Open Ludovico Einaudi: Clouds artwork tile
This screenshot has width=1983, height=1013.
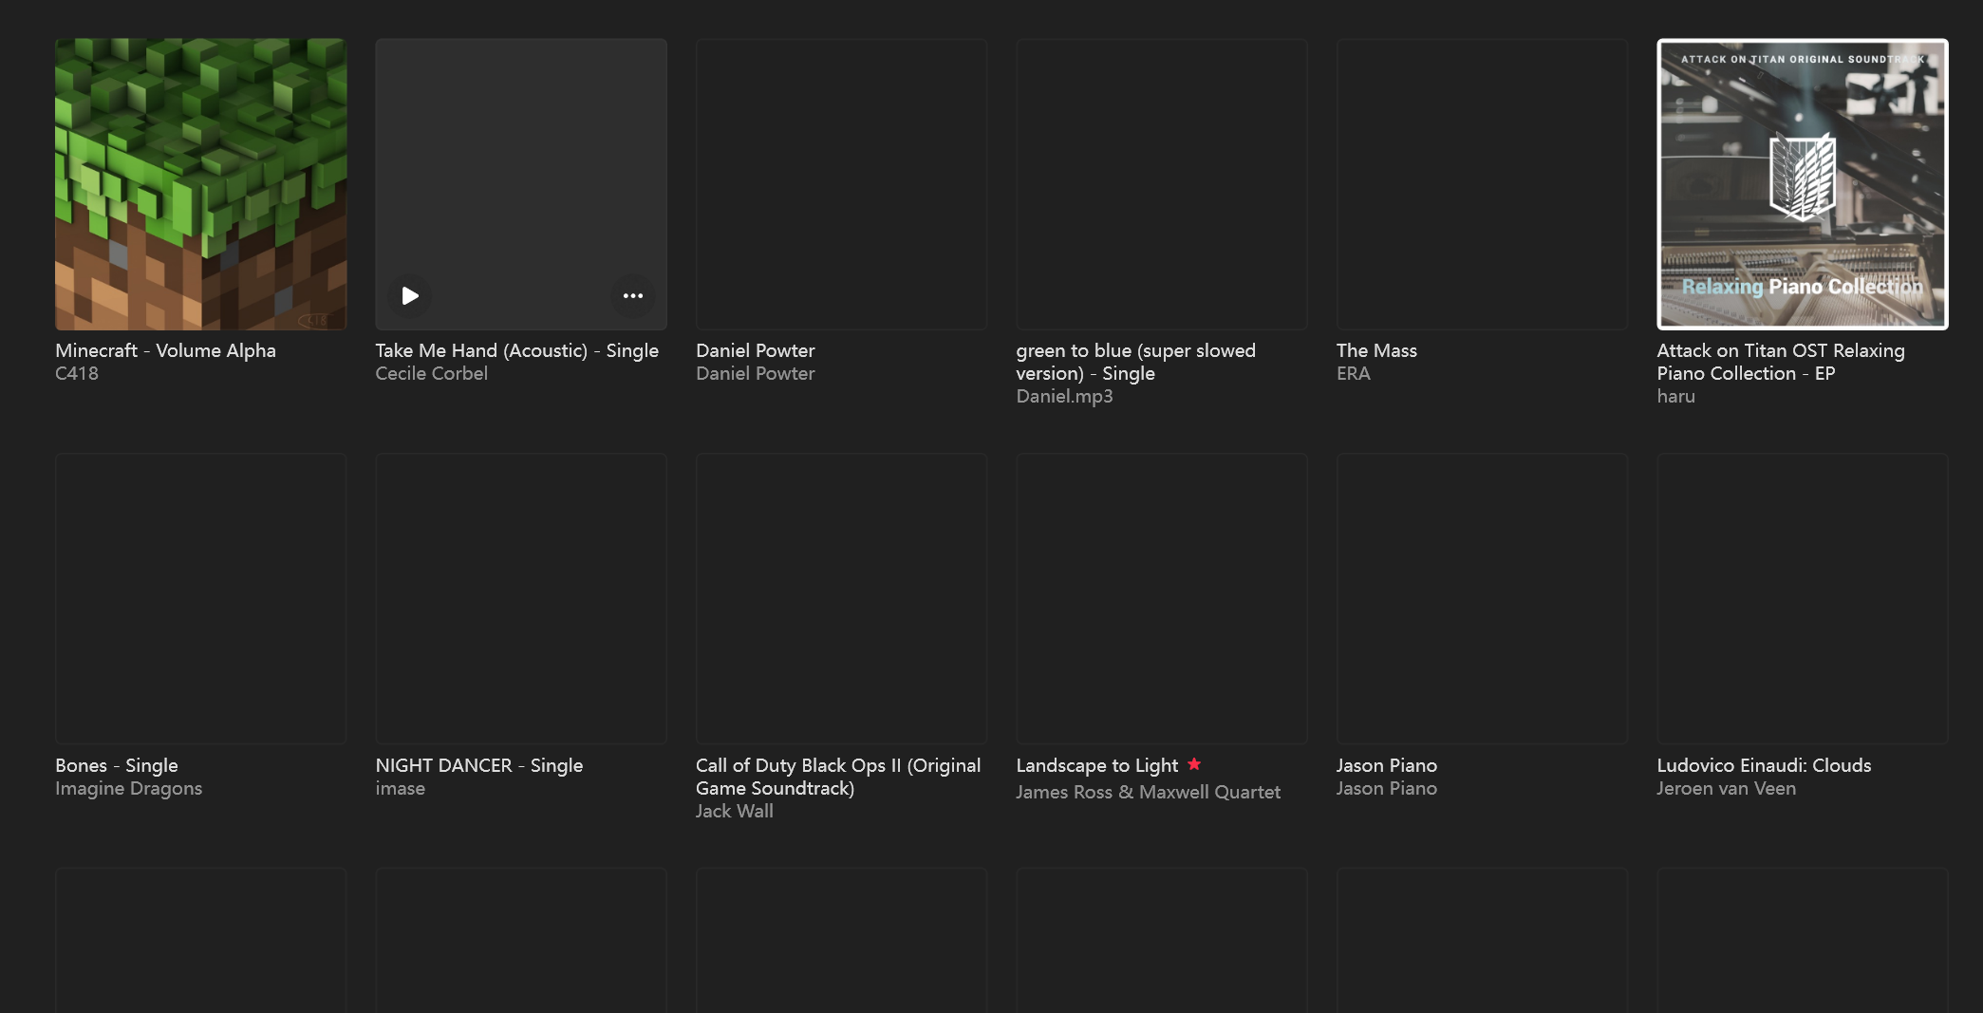pyautogui.click(x=1803, y=598)
